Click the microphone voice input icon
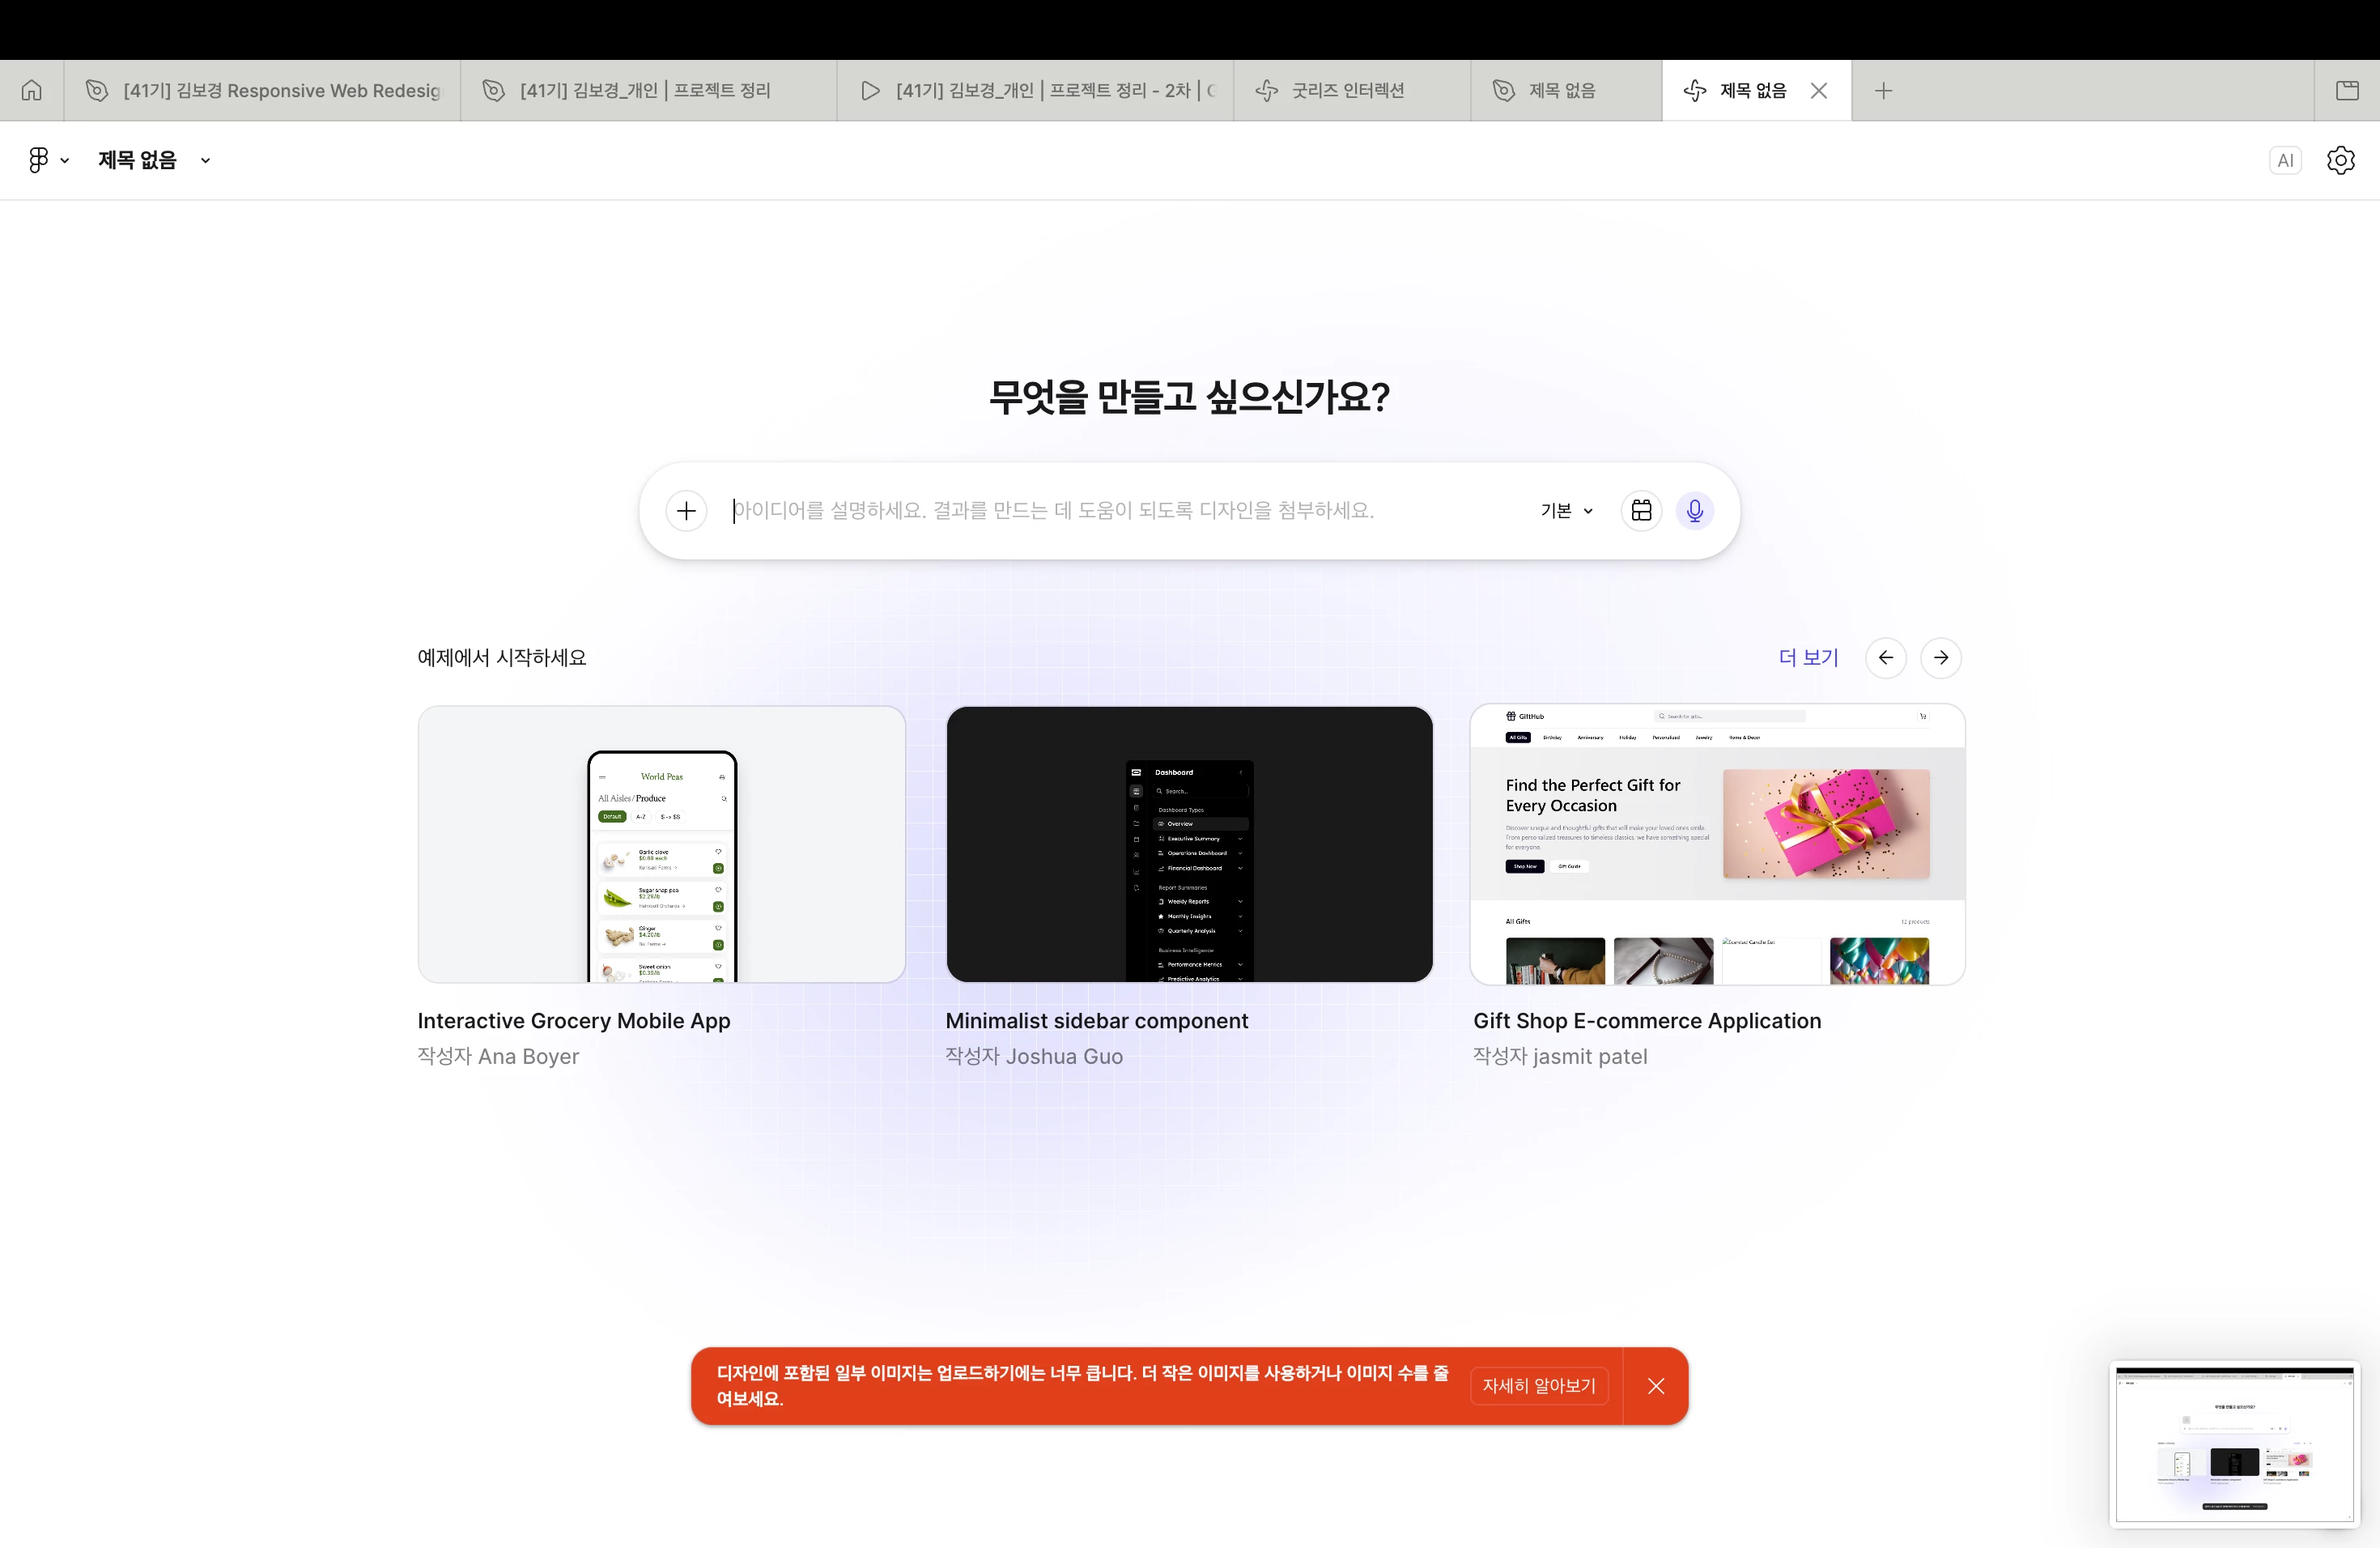Image resolution: width=2380 pixels, height=1548 pixels. click(x=1694, y=511)
